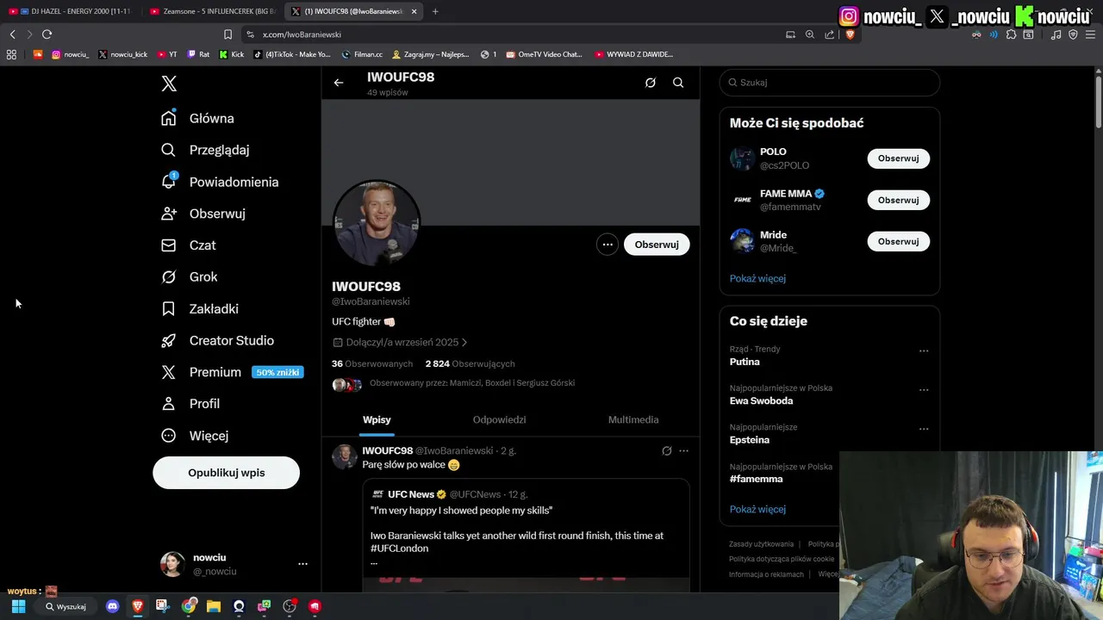1103x620 pixels.
Task: Click the browser back arrow
Action: [12, 34]
